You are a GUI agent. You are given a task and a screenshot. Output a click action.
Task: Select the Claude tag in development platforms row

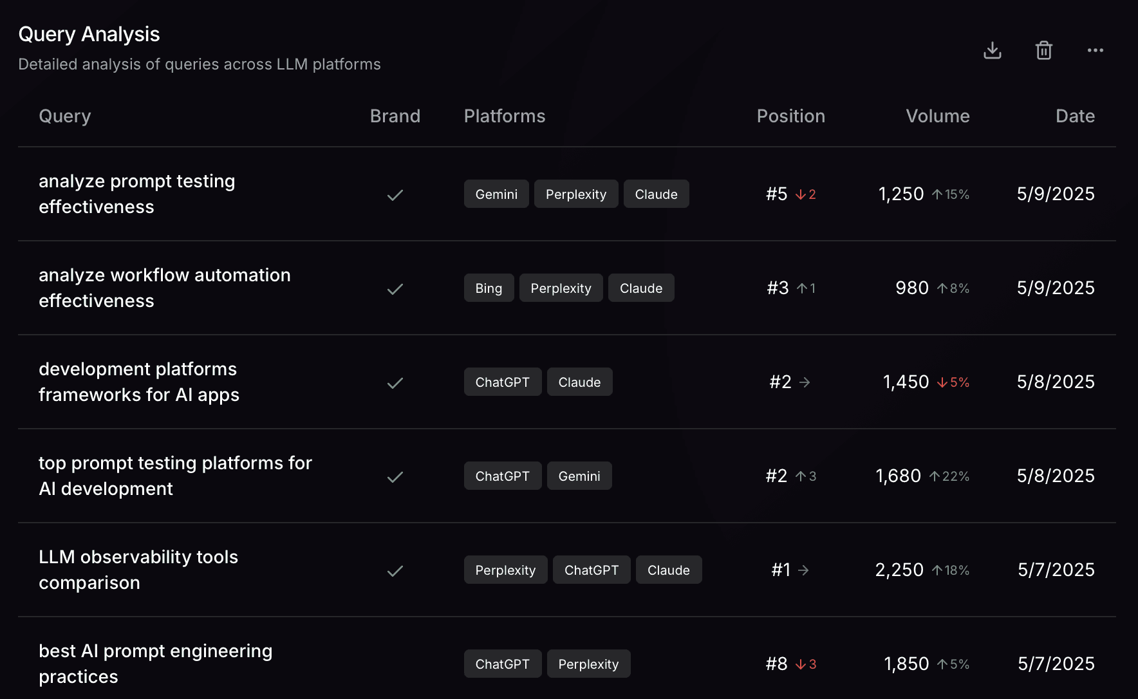tap(579, 382)
